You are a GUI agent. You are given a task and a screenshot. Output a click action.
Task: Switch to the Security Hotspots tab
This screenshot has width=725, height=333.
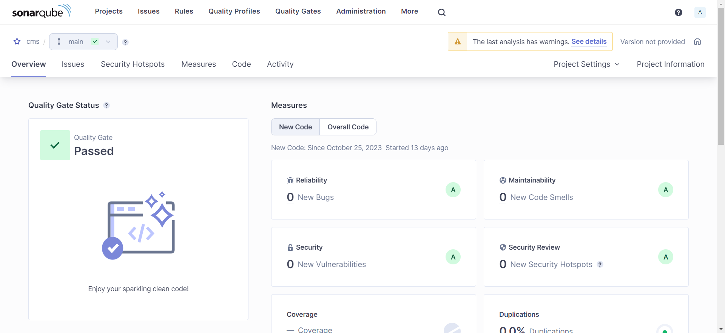(x=133, y=64)
